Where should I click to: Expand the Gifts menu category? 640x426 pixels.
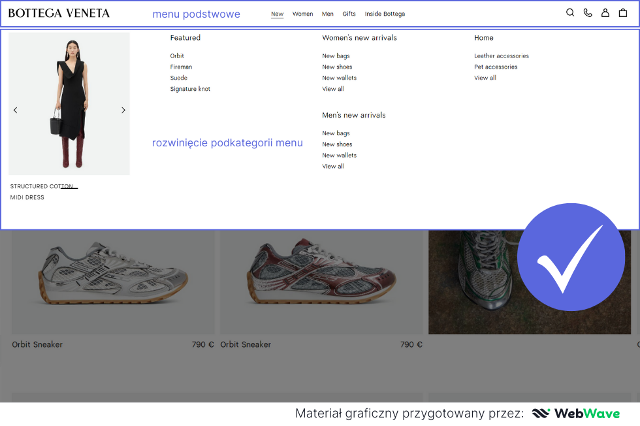[349, 14]
